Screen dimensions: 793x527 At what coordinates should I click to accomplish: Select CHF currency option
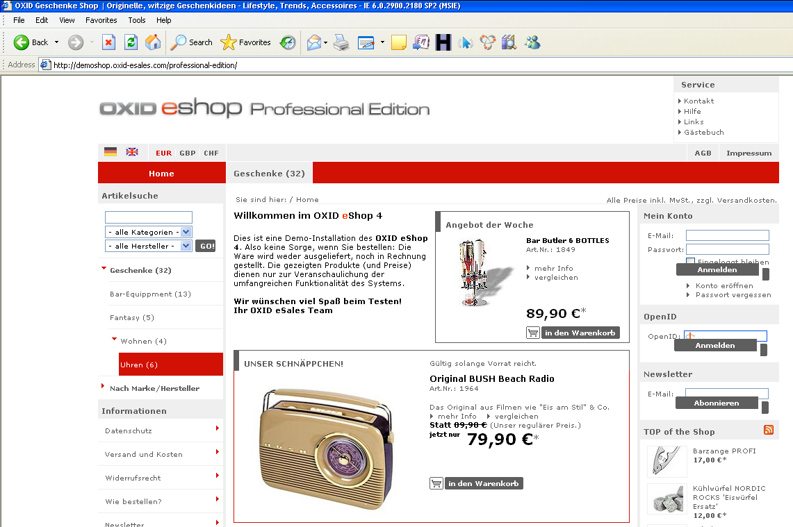tap(211, 153)
